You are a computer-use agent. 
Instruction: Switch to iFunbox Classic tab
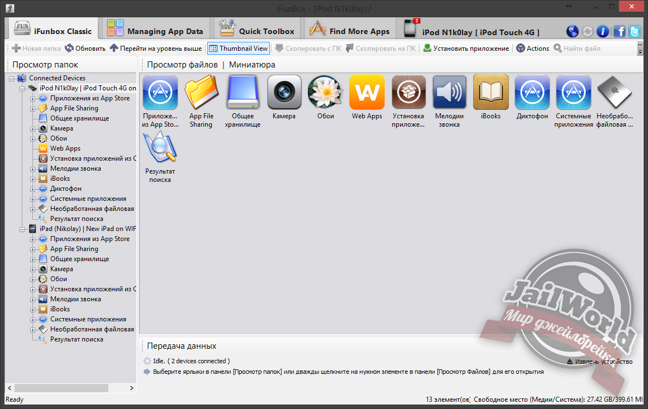[x=53, y=30]
